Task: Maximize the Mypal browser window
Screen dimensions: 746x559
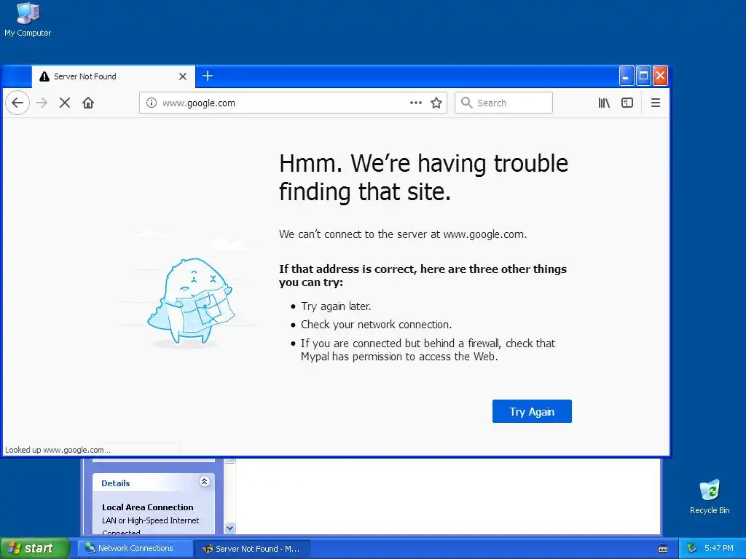Action: click(643, 76)
